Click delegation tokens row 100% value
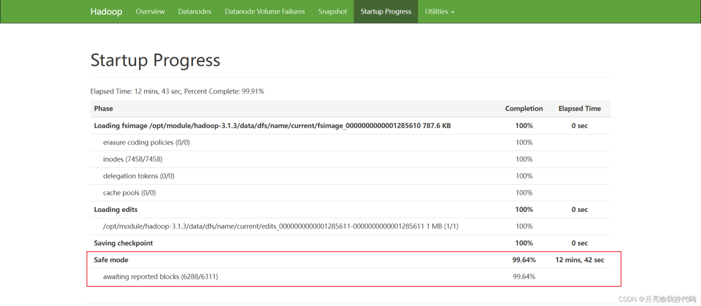Viewport: 701px width, 306px height. (x=524, y=176)
